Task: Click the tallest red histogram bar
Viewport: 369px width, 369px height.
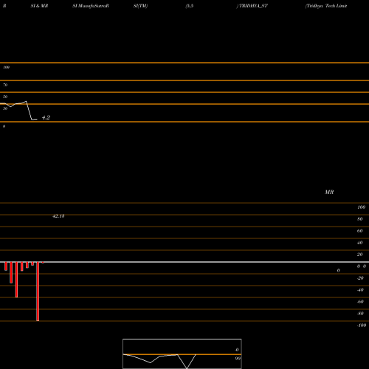Action: pyautogui.click(x=38, y=292)
